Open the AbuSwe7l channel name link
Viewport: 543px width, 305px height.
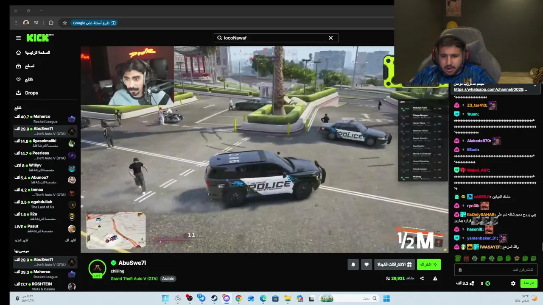point(132,263)
